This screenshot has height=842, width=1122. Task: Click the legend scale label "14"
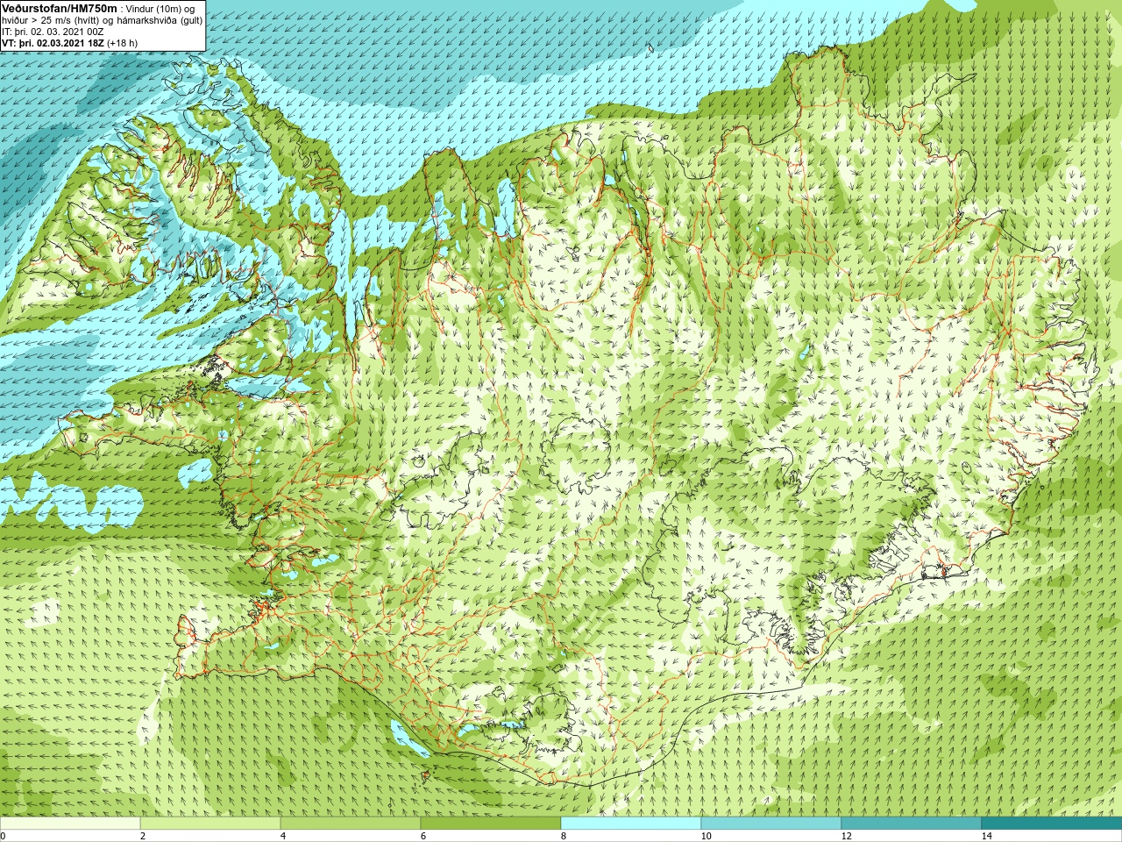986,836
